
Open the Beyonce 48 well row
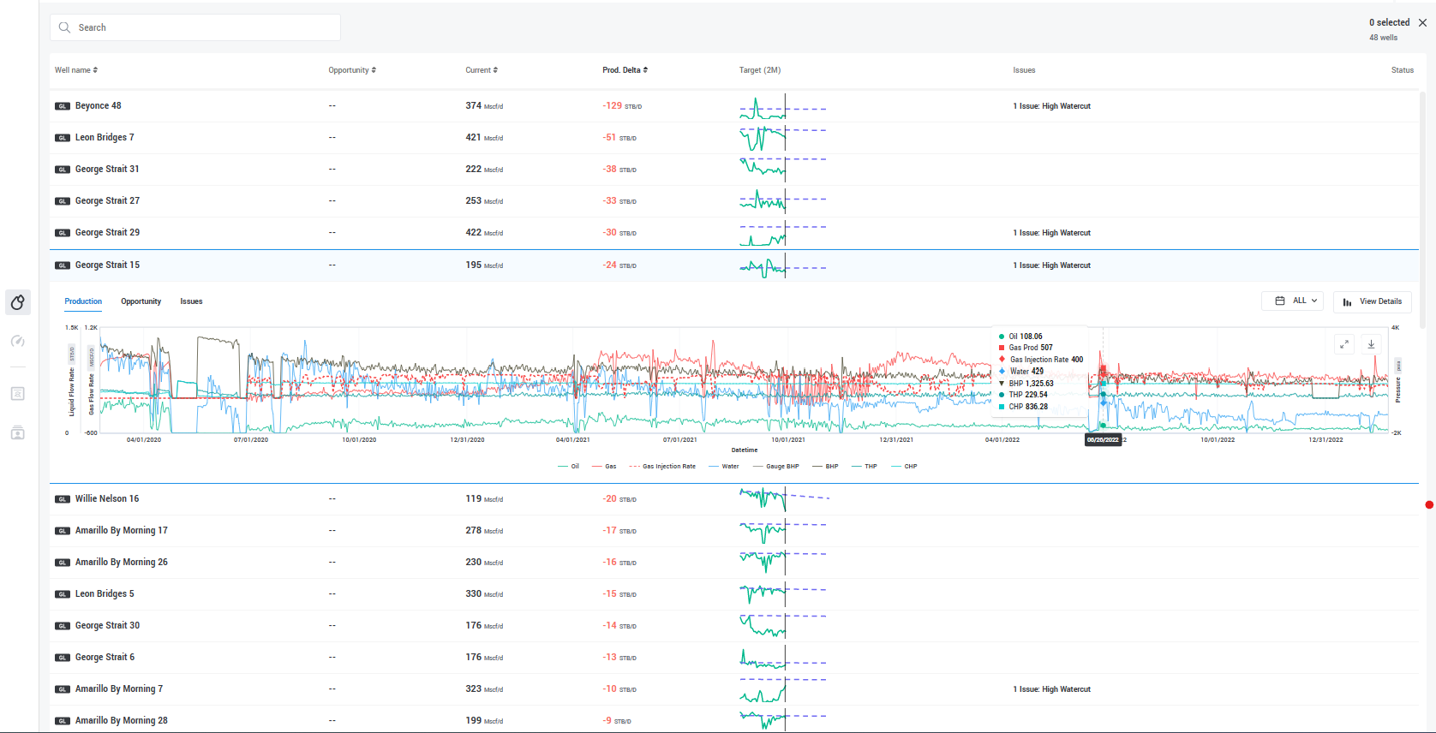pyautogui.click(x=98, y=106)
